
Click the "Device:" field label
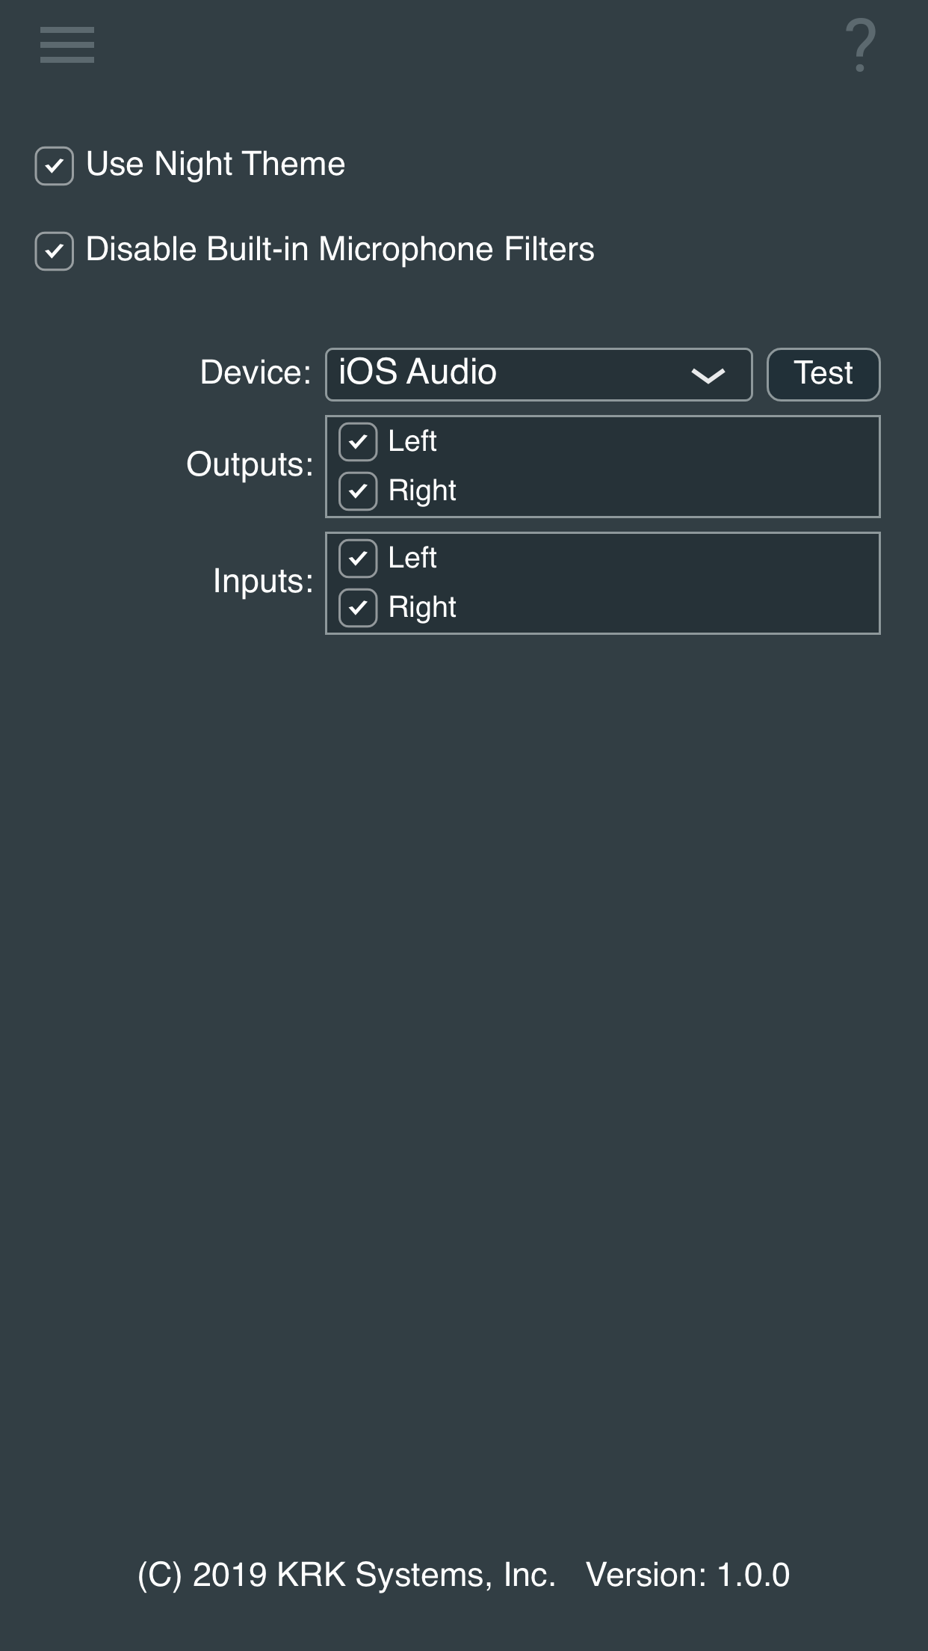click(255, 372)
